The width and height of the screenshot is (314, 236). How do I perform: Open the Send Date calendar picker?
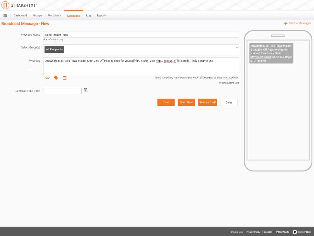(x=86, y=90)
